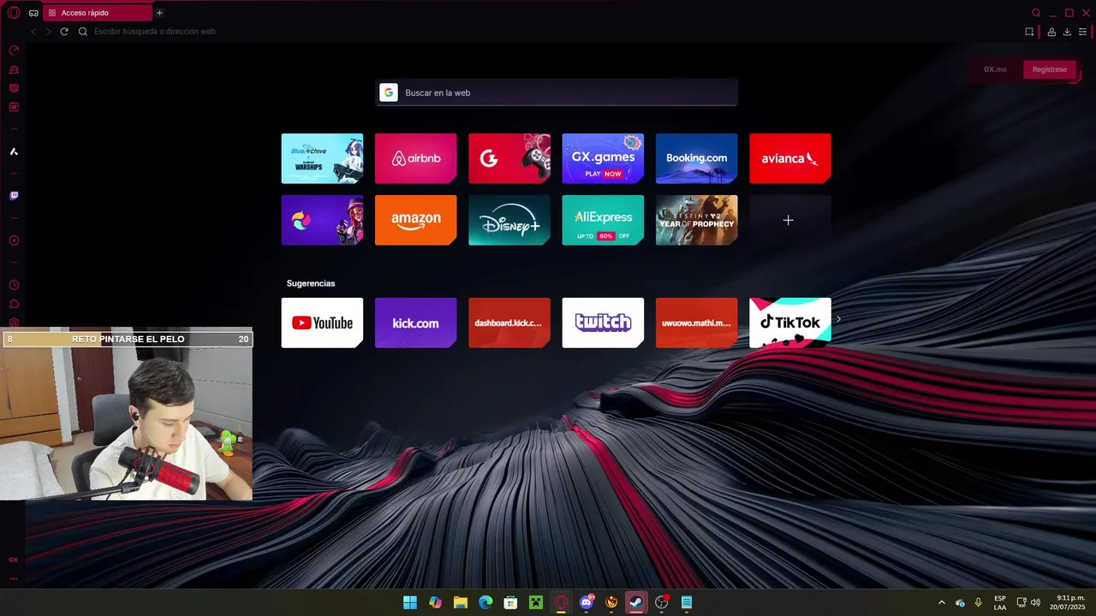Show hidden tray icons chevron
1096x616 pixels.
pos(942,602)
